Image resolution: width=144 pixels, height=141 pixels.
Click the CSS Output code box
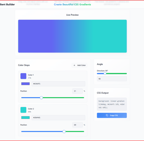(x=112, y=104)
